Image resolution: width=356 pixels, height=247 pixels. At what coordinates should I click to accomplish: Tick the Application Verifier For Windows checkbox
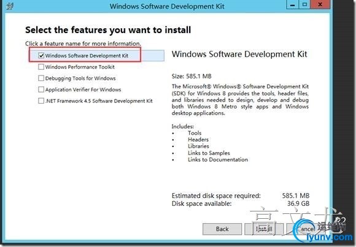coord(41,89)
